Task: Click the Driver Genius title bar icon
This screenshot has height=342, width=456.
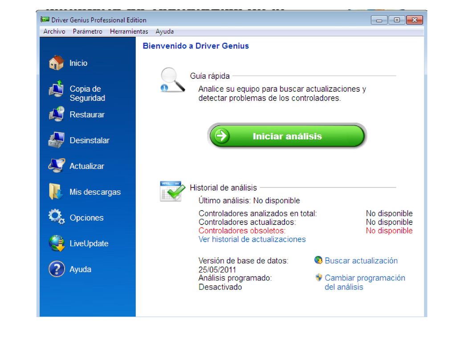Action: click(45, 20)
